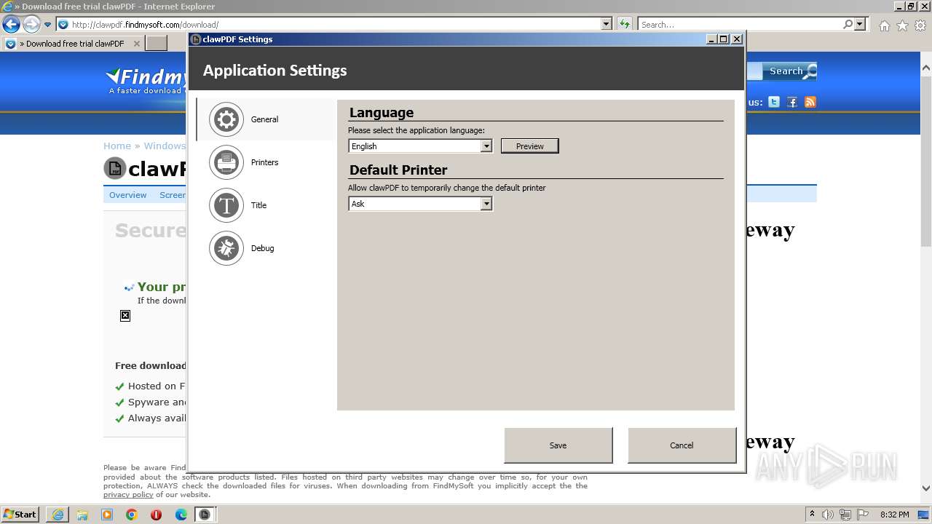Image resolution: width=932 pixels, height=524 pixels.
Task: Select the Debug tab label
Action: [262, 248]
